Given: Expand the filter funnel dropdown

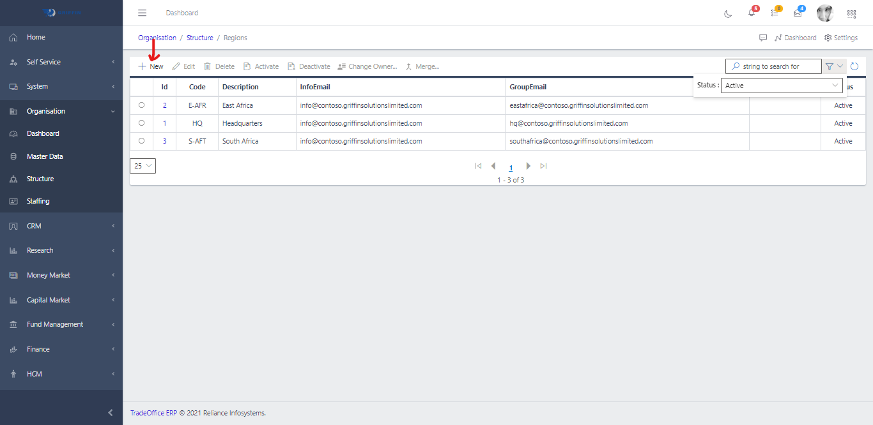Looking at the screenshot, I should pos(834,66).
